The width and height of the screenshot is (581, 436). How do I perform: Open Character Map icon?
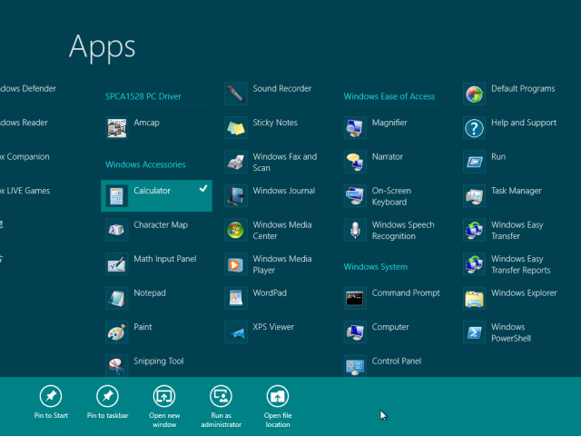click(x=117, y=230)
